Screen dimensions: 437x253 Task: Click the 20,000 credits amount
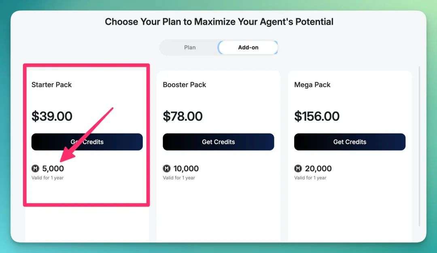tap(318, 168)
